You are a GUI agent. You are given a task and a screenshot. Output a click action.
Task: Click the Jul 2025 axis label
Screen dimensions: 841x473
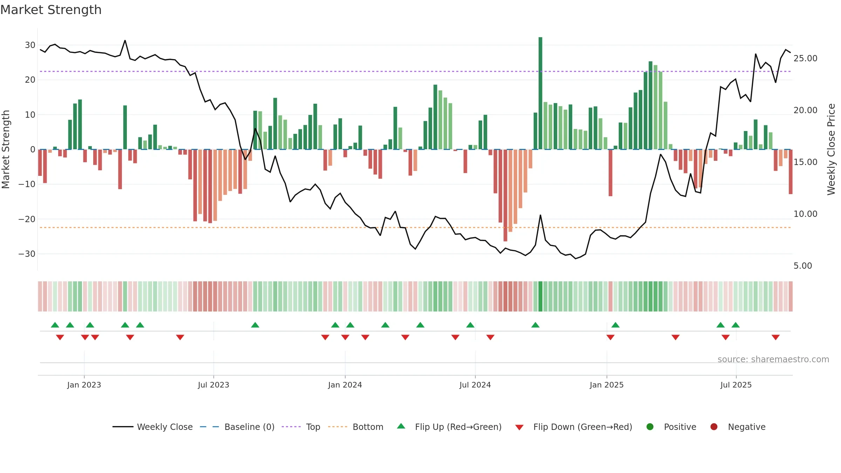pyautogui.click(x=736, y=385)
